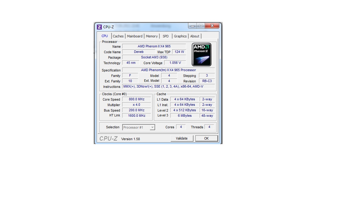Click the Specification field text
This screenshot has height=197, width=351.
coord(168,70)
